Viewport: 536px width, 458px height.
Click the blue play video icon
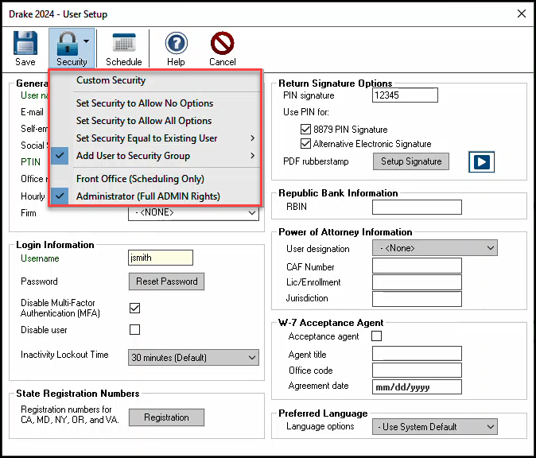point(481,161)
